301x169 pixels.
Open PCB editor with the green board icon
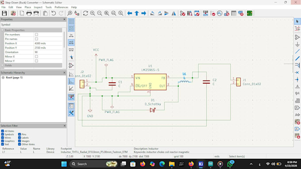pyautogui.click(x=250, y=13)
